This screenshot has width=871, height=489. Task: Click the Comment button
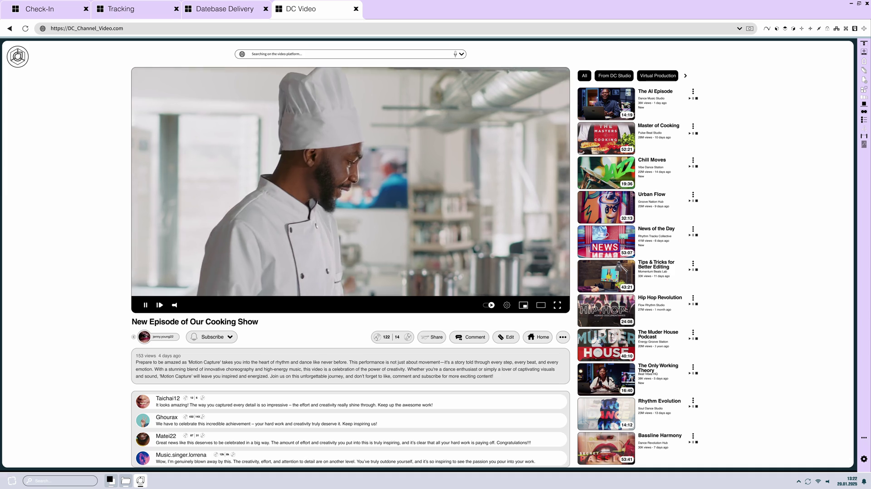point(469,337)
